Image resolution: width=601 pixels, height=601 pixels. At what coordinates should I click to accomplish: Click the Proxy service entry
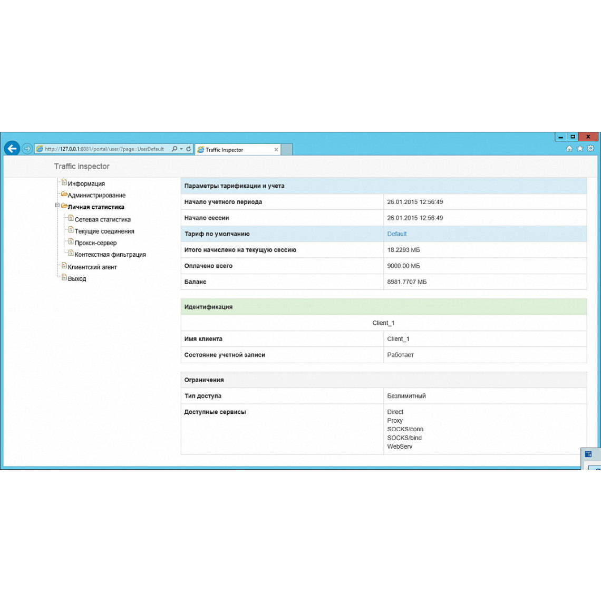pos(395,421)
